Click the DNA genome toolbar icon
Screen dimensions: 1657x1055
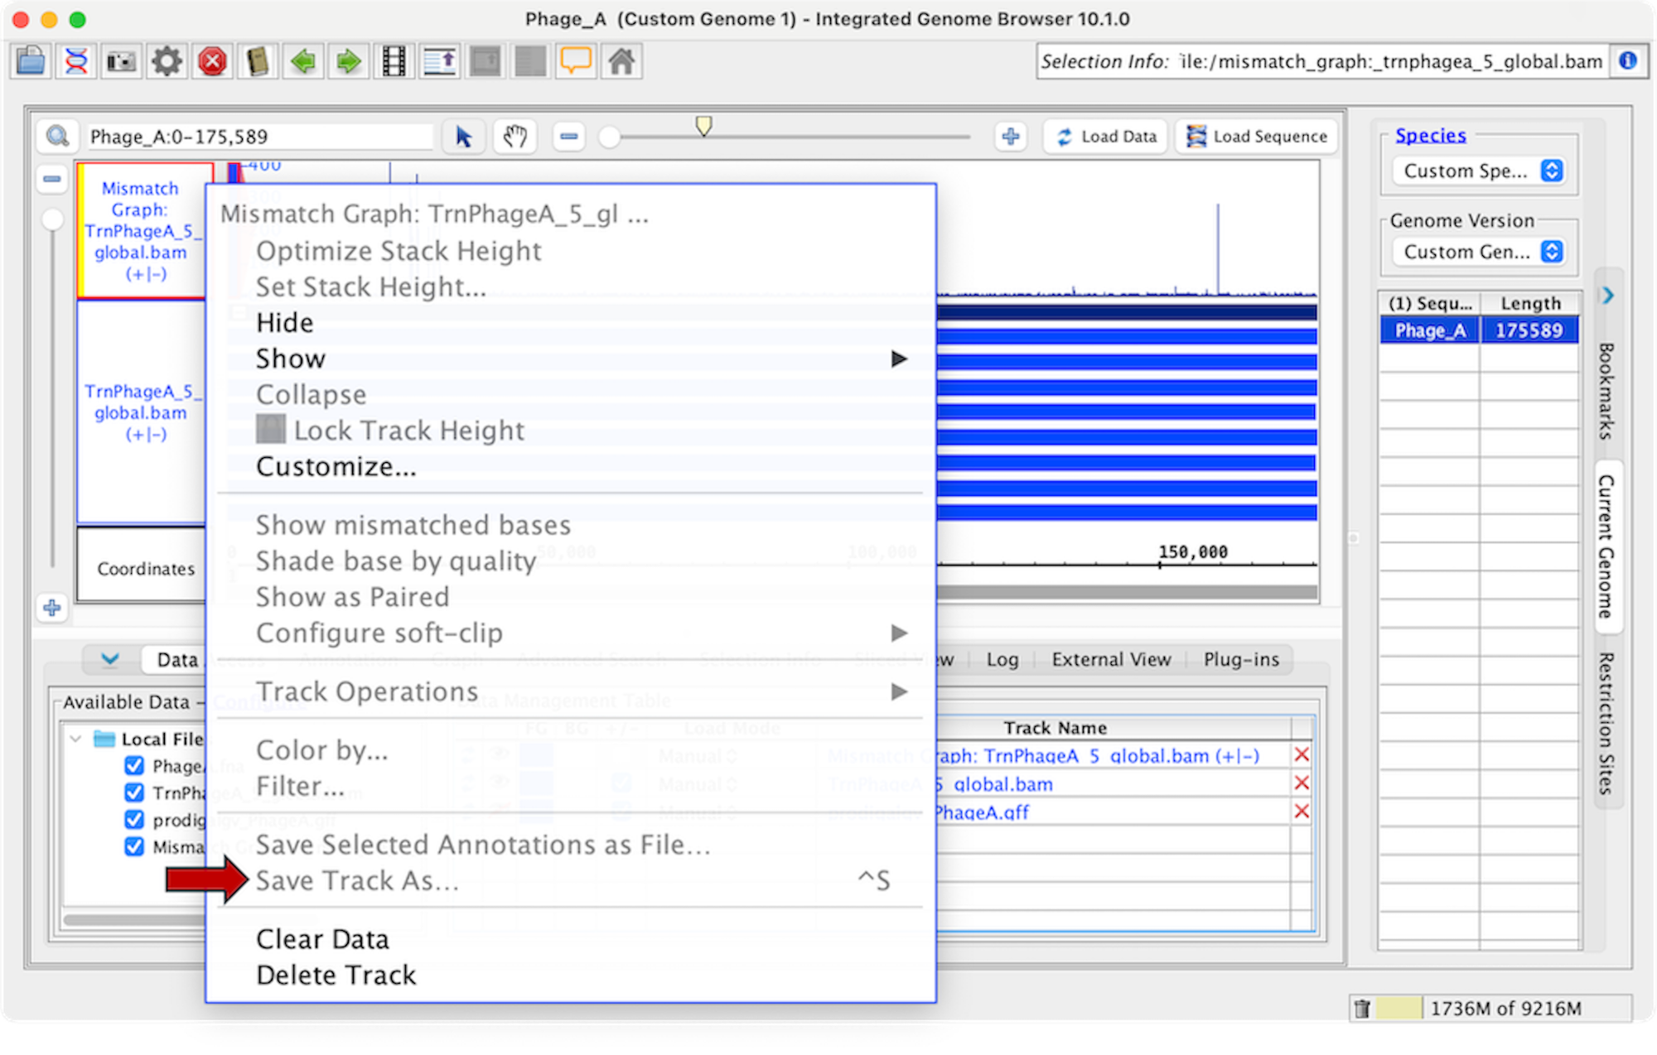[76, 61]
